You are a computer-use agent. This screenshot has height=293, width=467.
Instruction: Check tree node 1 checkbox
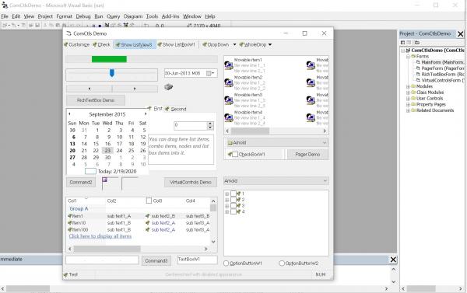(233, 194)
